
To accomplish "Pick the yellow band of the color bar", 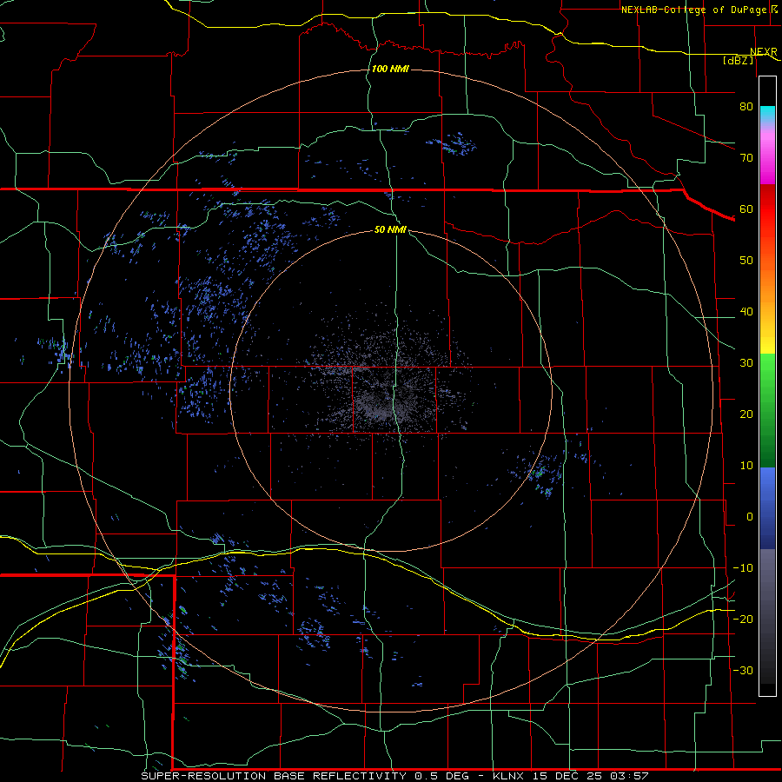I will point(767,345).
